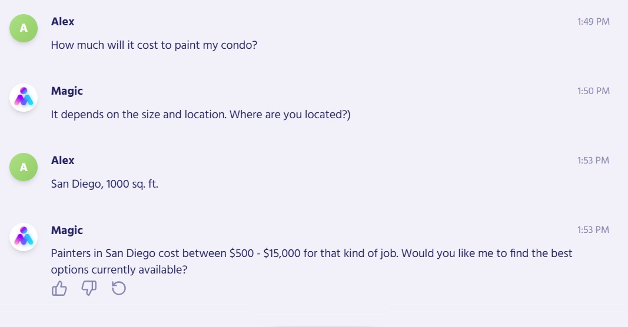Click the timestamp on Alex's San Diego message

[x=593, y=161]
